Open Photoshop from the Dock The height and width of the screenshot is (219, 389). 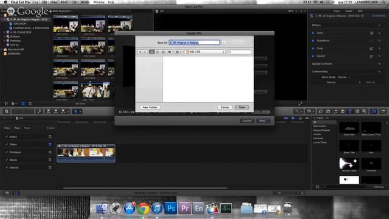171,208
